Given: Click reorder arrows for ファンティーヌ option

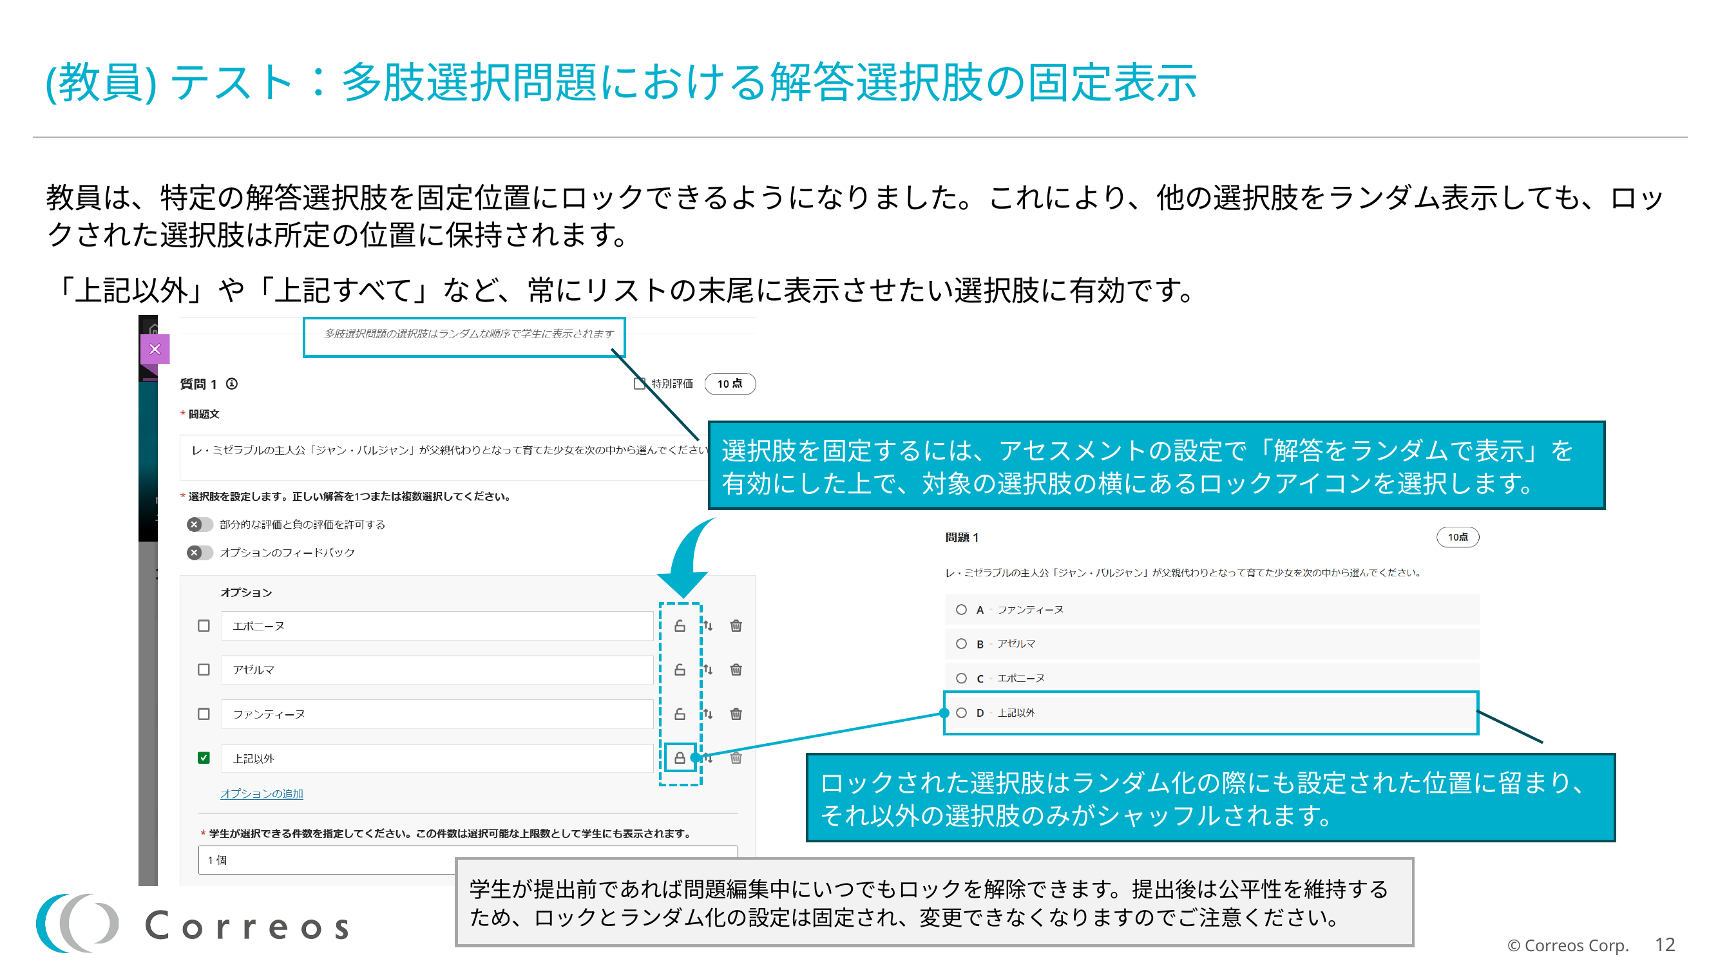Looking at the screenshot, I should (x=709, y=714).
